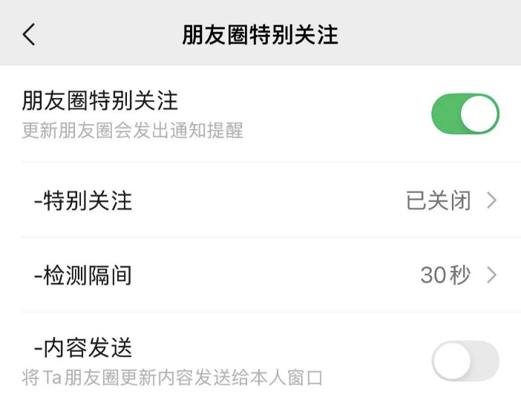
Task: Change the 30秒 interval value
Action: click(x=445, y=275)
